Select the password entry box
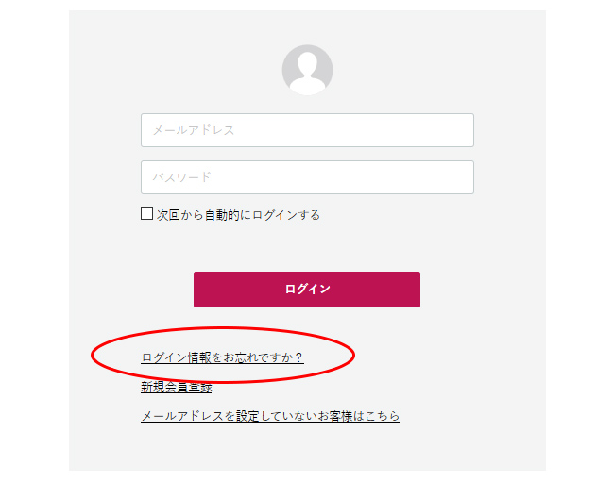614x481 pixels. pyautogui.click(x=307, y=177)
